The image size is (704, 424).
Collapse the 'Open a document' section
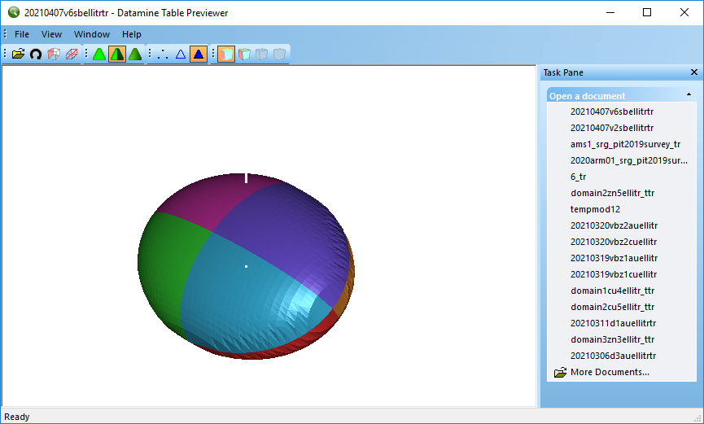(x=689, y=95)
